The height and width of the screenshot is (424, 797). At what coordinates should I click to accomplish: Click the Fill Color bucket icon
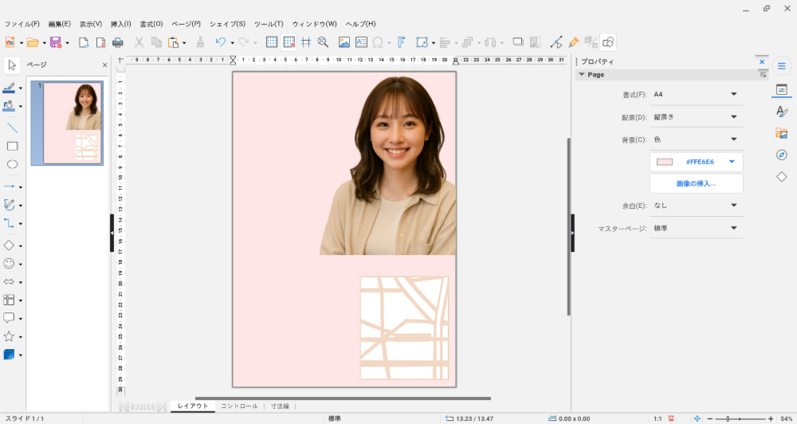point(9,106)
